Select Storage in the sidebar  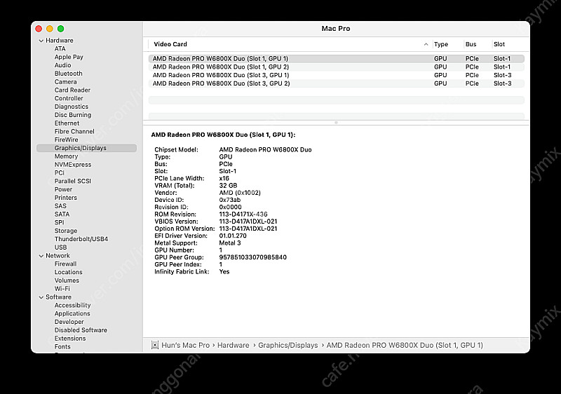[66, 231]
